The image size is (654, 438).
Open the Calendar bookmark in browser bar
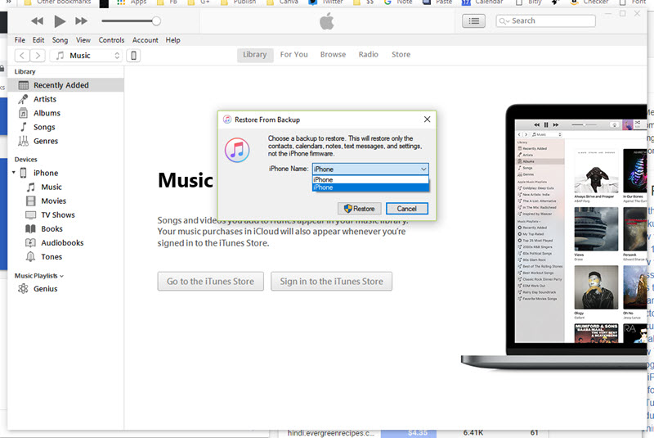[483, 2]
